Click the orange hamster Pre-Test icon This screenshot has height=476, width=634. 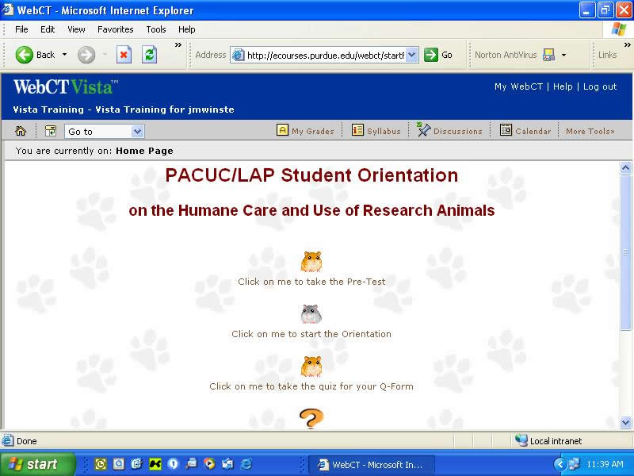(x=311, y=262)
